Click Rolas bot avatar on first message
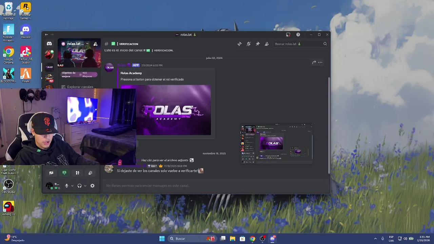The height and width of the screenshot is (244, 434). pos(109,67)
